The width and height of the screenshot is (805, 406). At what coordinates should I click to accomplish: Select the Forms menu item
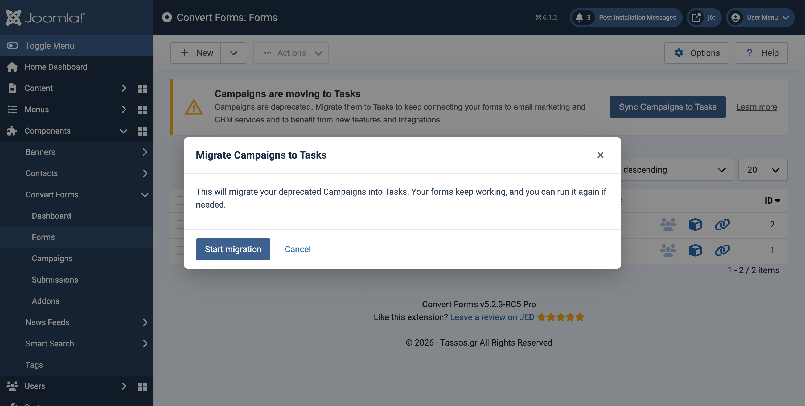click(x=77, y=237)
